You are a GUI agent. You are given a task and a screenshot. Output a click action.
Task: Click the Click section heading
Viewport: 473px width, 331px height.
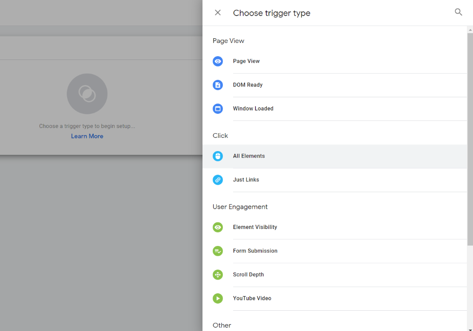point(220,136)
